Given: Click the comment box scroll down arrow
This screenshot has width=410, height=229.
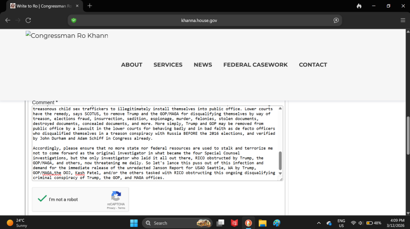Looking at the screenshot, I should (280, 173).
